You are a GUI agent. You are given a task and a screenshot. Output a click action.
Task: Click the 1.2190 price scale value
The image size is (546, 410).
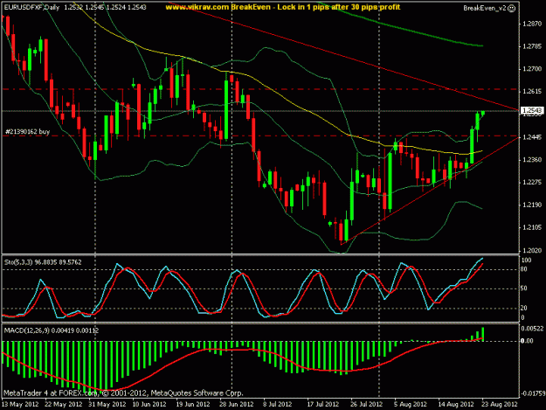tap(532, 205)
